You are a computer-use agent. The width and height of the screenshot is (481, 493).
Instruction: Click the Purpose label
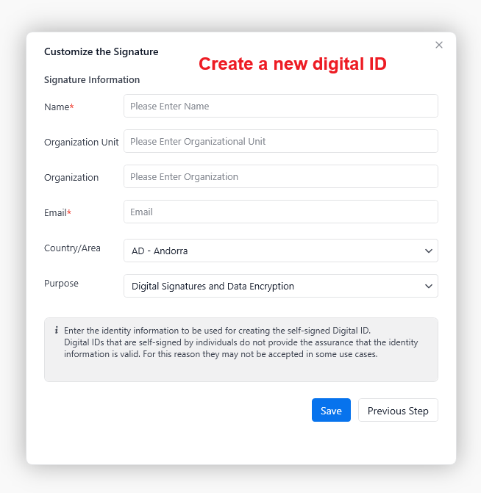point(61,284)
